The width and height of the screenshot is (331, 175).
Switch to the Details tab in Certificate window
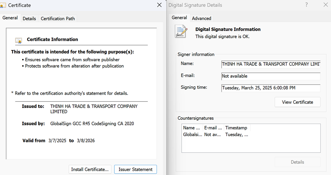coord(29,19)
